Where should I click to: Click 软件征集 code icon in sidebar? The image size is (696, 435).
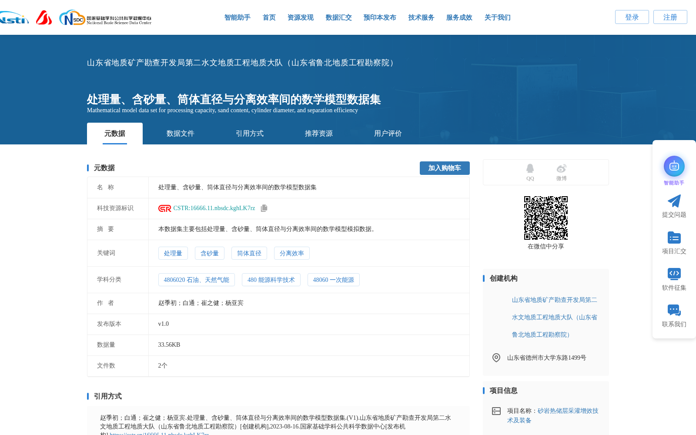pyautogui.click(x=674, y=274)
